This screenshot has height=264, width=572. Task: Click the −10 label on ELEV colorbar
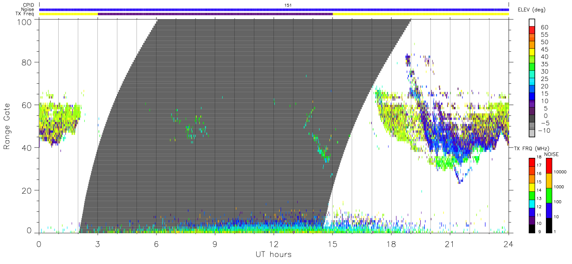coord(545,130)
